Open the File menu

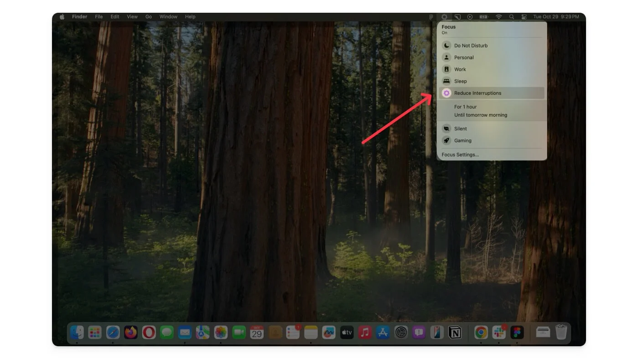99,17
